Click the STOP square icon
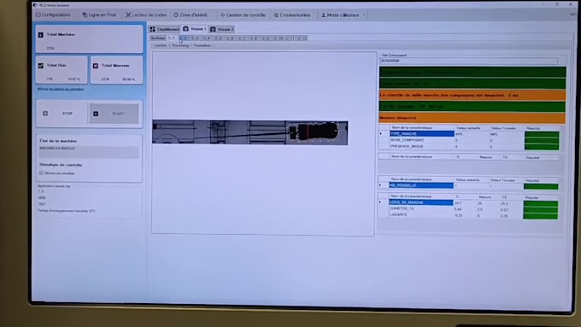581x327 pixels. 45,114
